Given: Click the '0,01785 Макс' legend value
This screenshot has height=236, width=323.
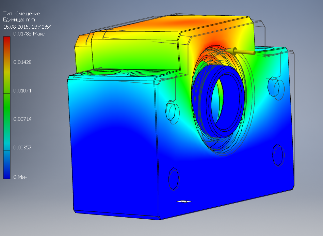Looking at the screenshot, I should pyautogui.click(x=29, y=34).
